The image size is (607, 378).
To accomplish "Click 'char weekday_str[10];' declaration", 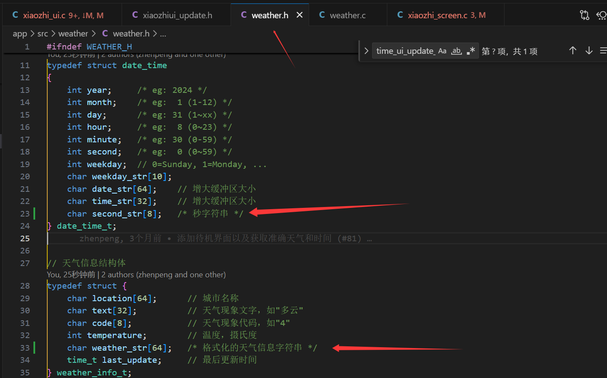I will click(119, 177).
